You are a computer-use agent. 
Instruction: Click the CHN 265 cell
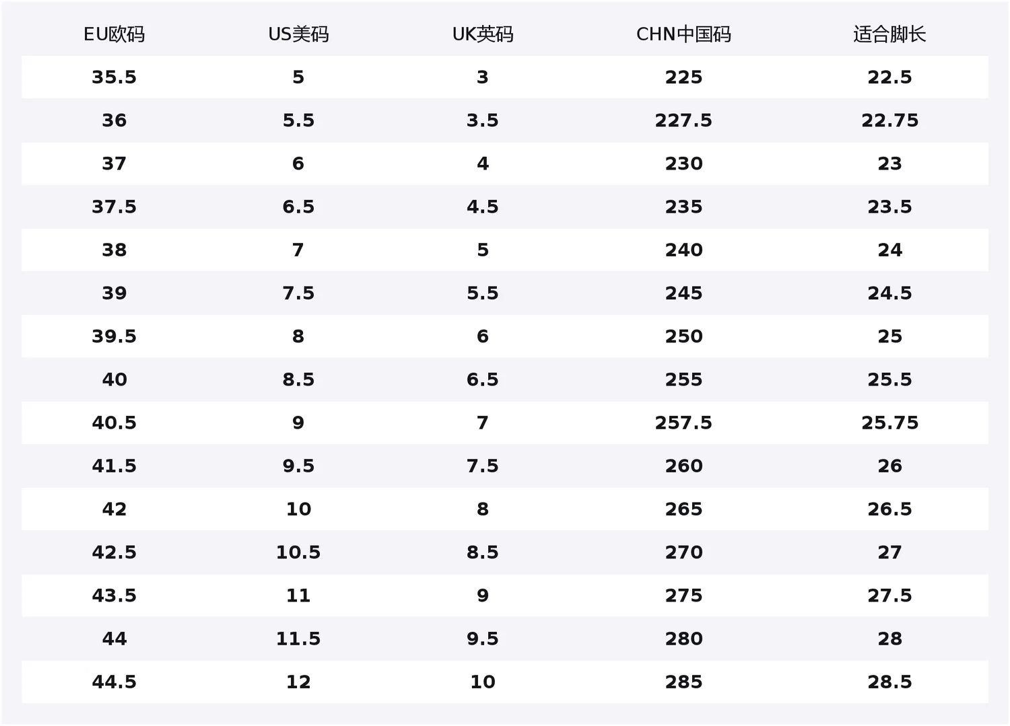[683, 509]
